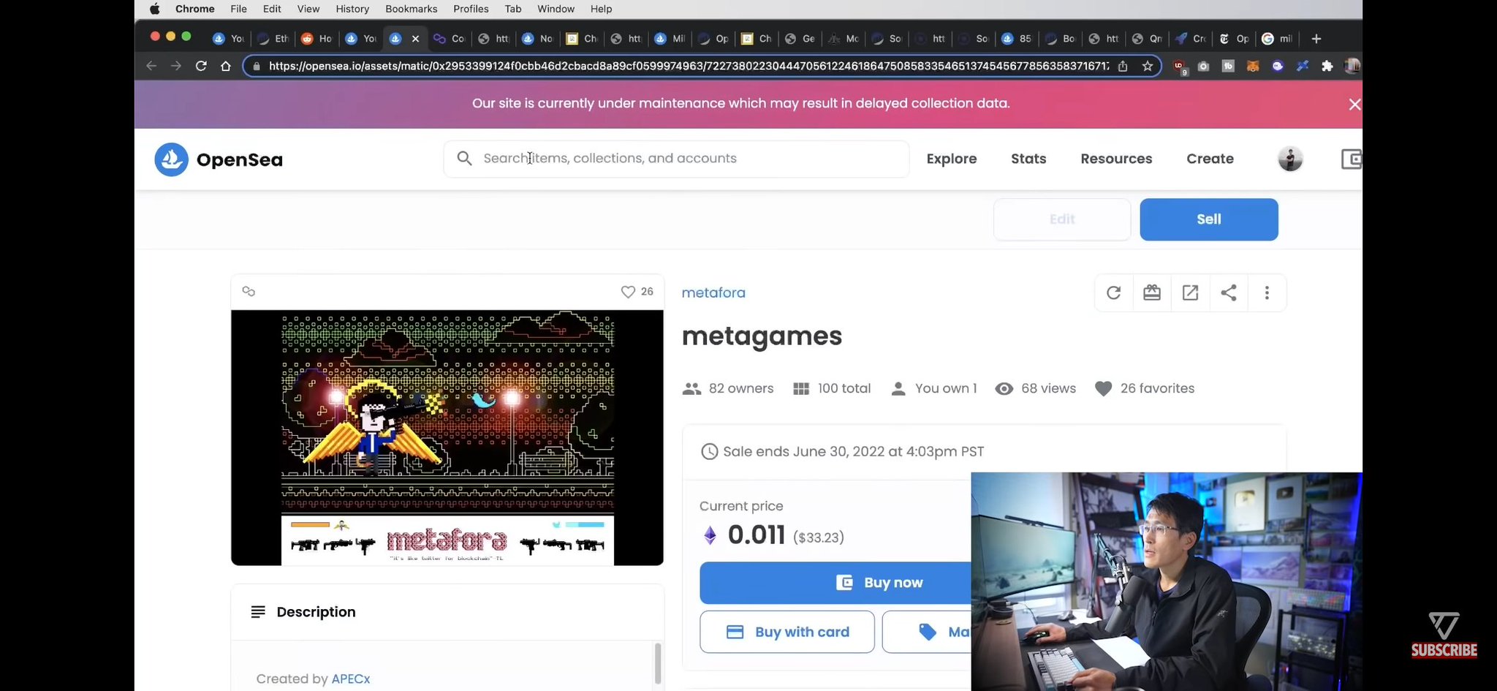This screenshot has width=1497, height=691.
Task: Open the external view-on-site icon
Action: (x=1190, y=292)
